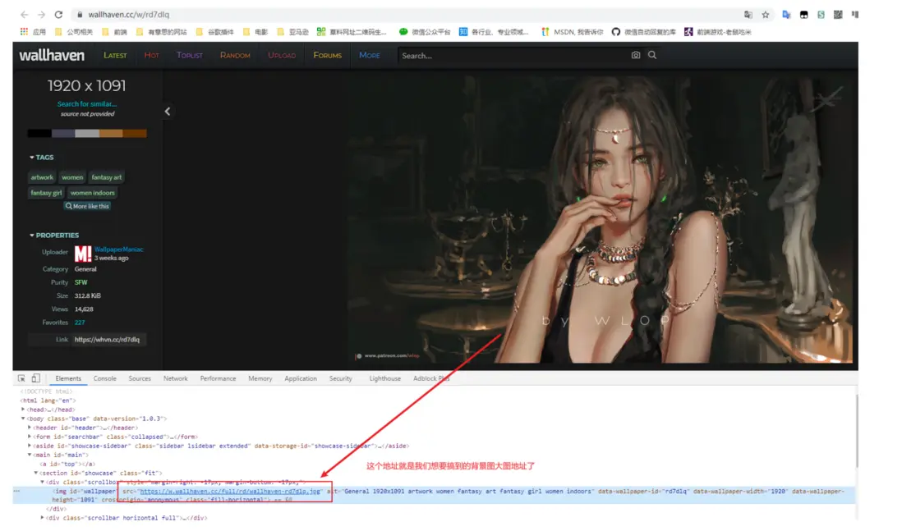Screen dimensions: 902x531
Task: Click the wallhaven logo
Action: click(52, 55)
